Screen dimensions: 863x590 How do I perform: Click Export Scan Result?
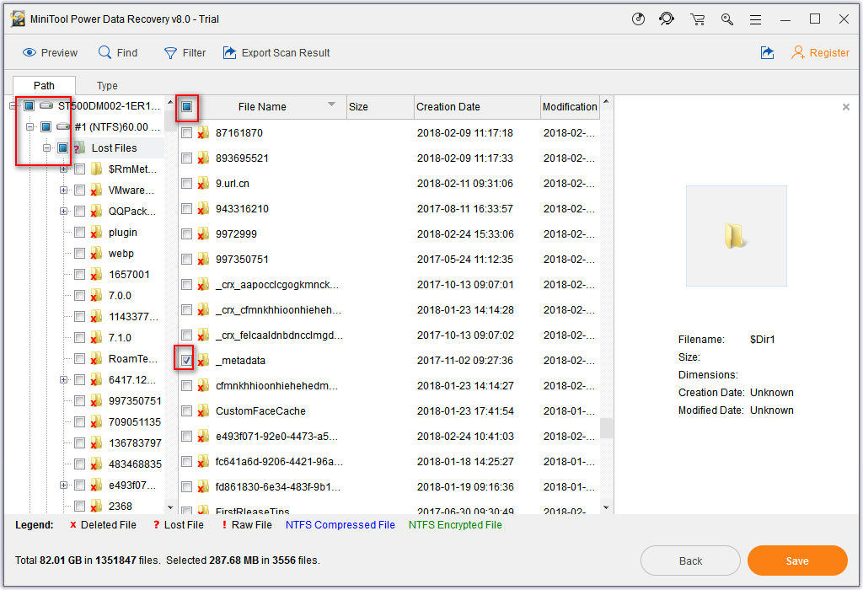(x=276, y=53)
